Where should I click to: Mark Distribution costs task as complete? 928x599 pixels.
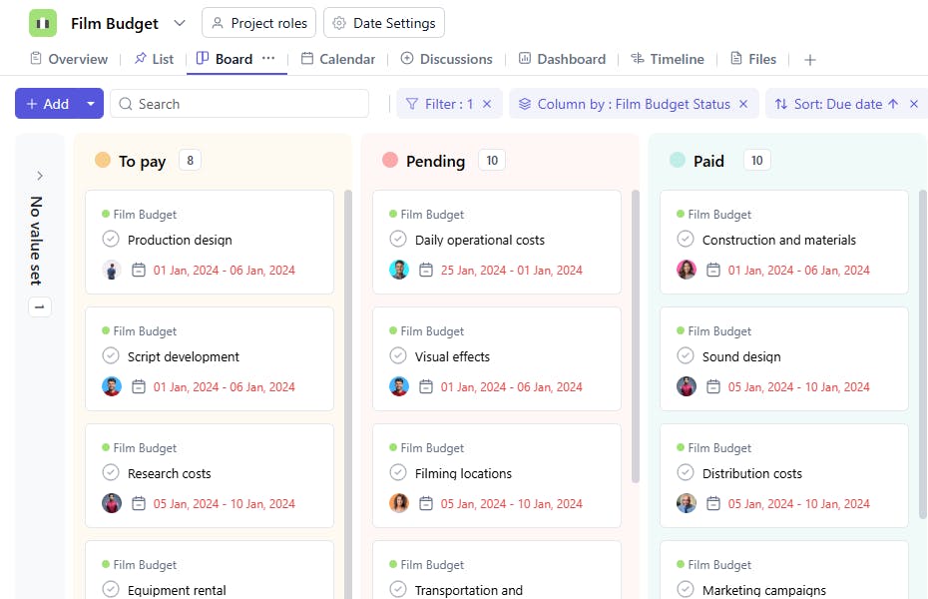coord(686,472)
